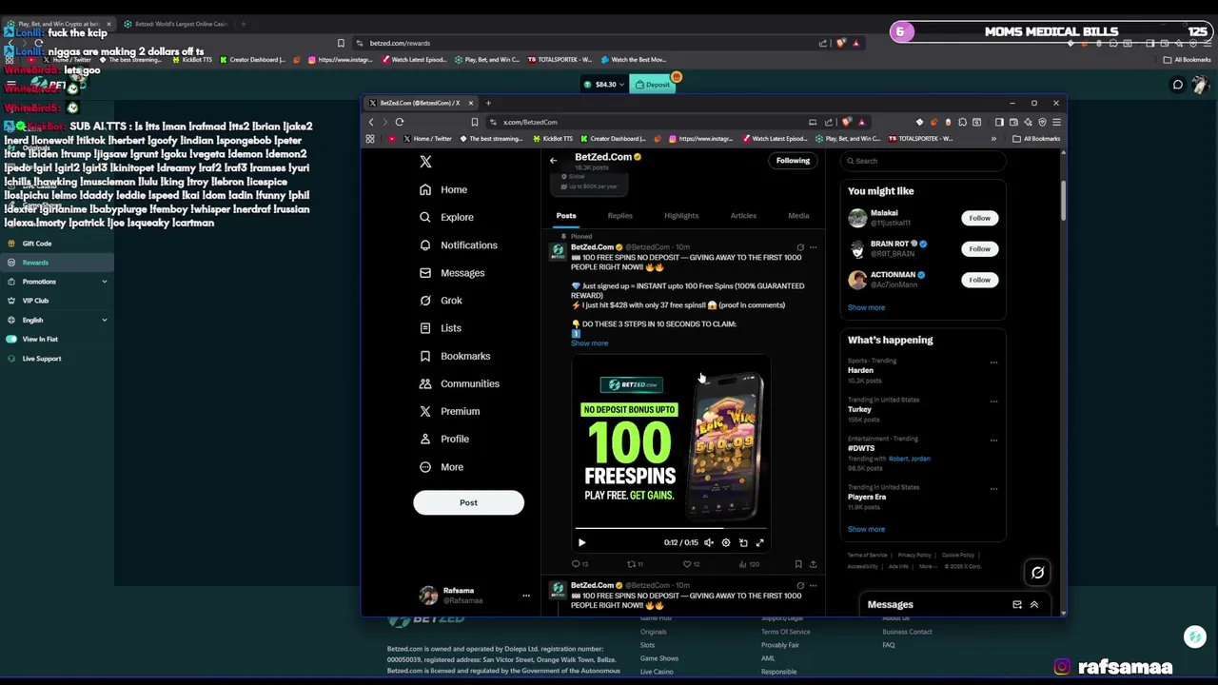1218x685 pixels.
Task: Click Show more under You might like
Action: click(x=866, y=307)
